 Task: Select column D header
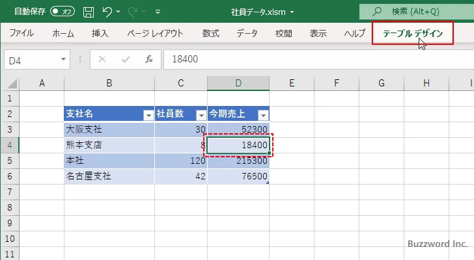(x=238, y=83)
